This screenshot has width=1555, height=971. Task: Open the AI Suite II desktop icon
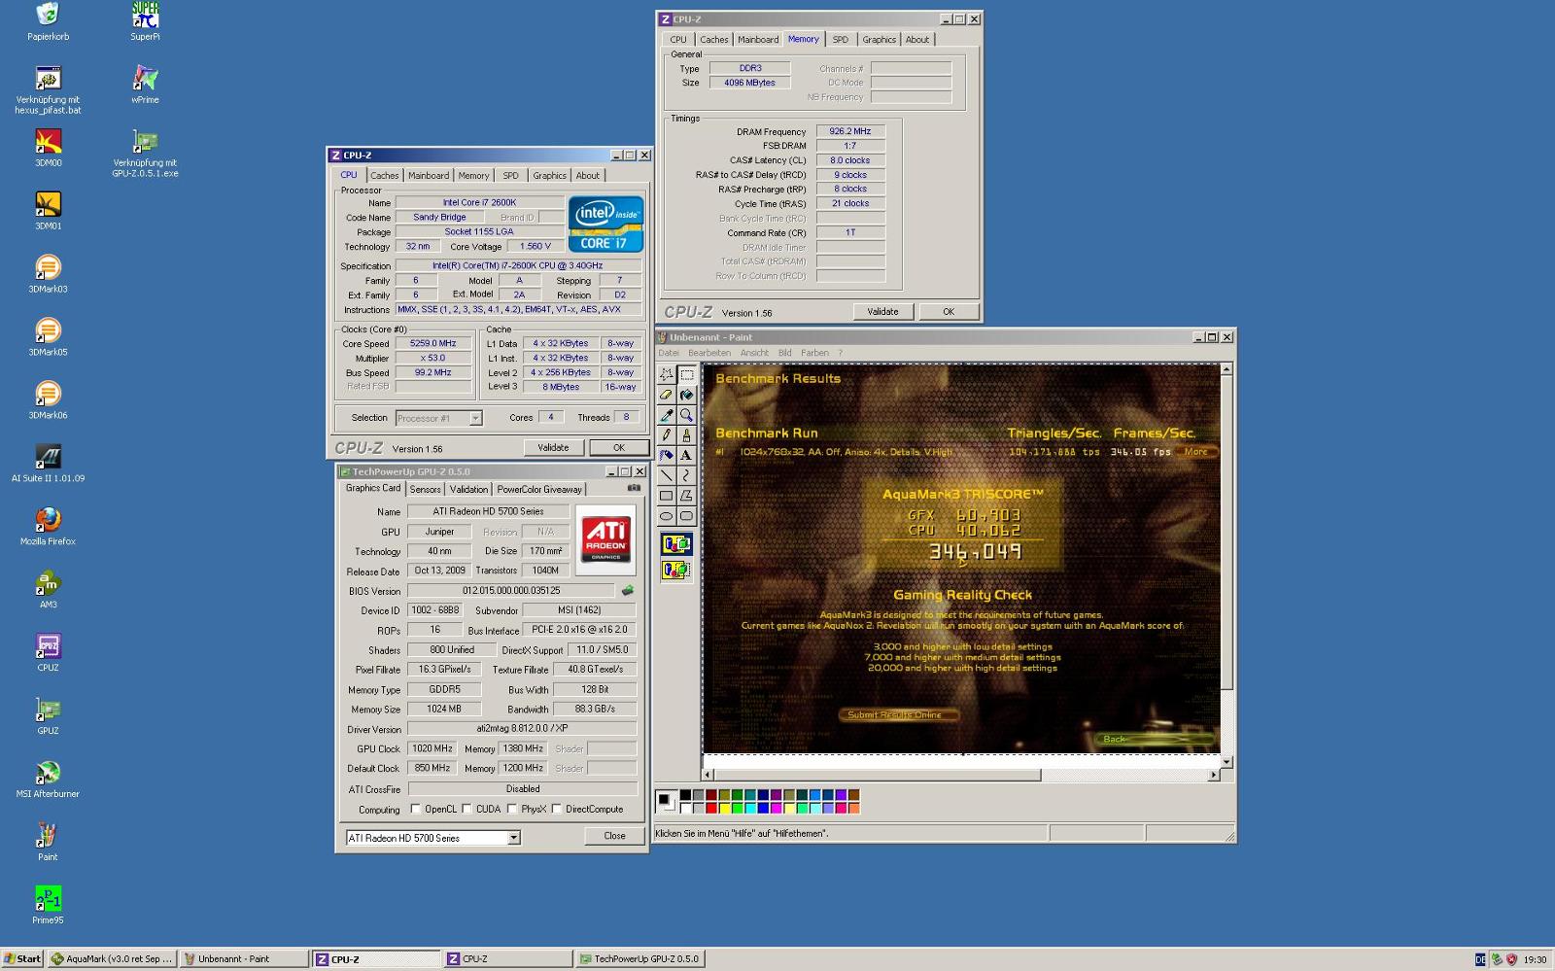[48, 464]
